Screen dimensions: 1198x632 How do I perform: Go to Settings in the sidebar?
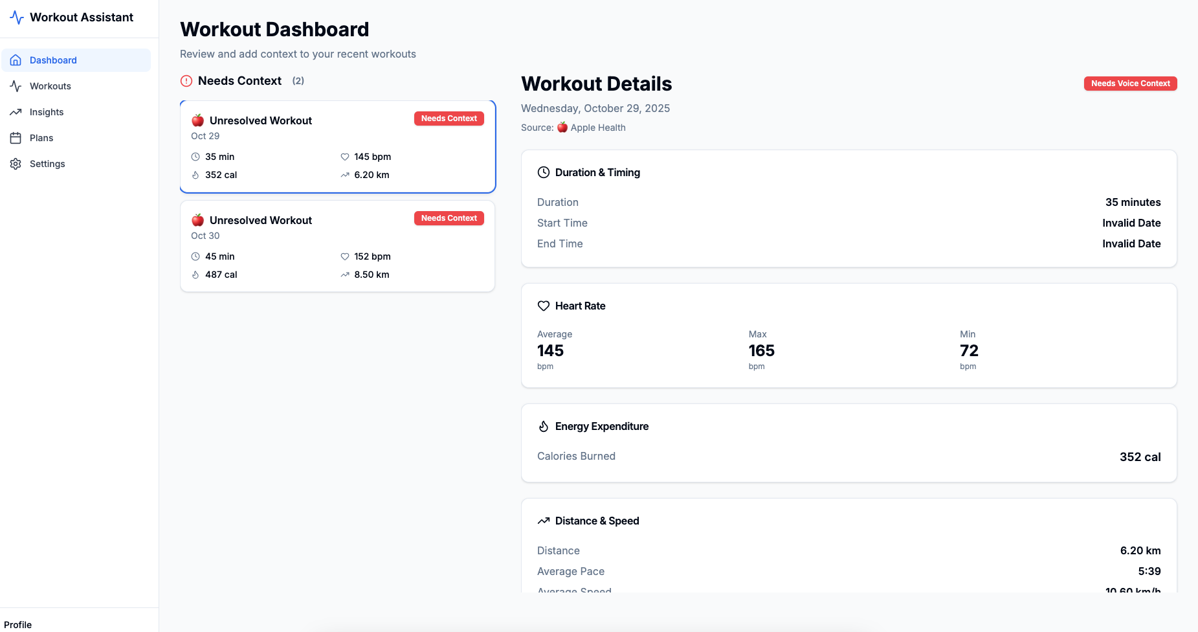(x=47, y=164)
